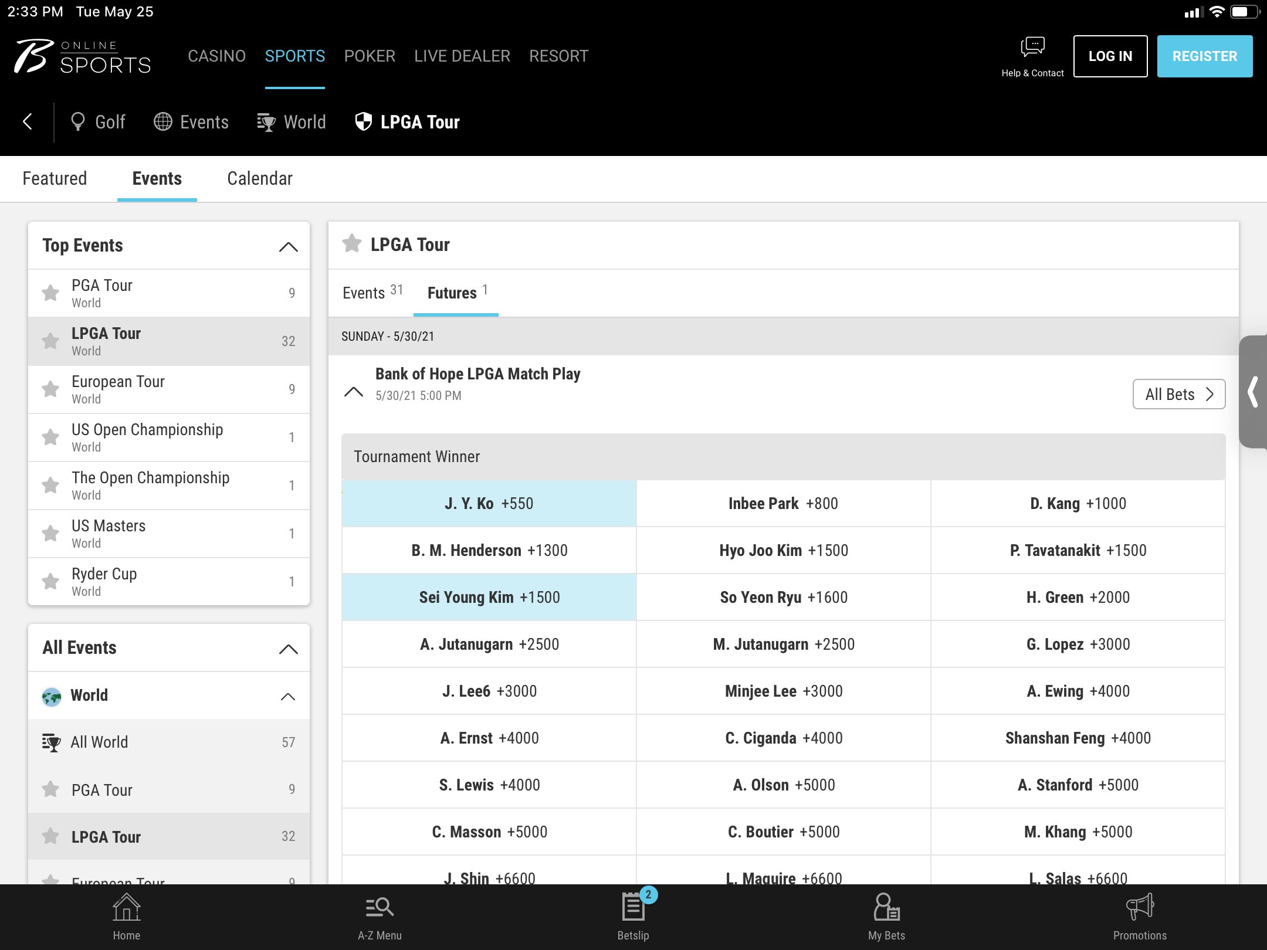
Task: Pick C. Masson +5000
Action: [489, 832]
